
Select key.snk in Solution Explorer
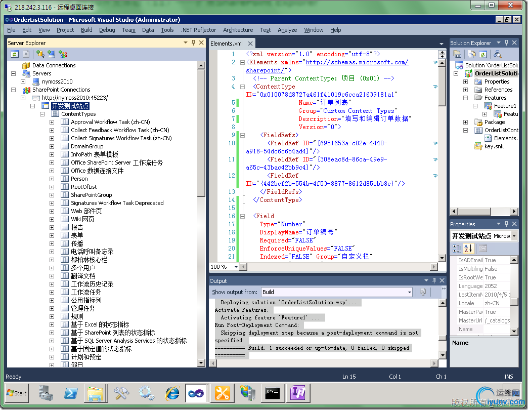pyautogui.click(x=494, y=146)
